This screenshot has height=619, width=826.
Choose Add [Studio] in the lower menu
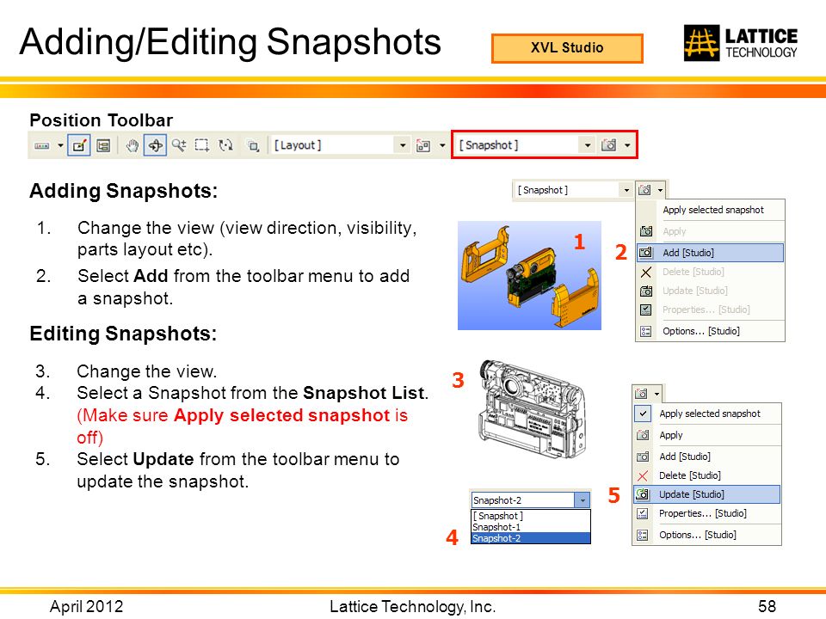(x=707, y=457)
